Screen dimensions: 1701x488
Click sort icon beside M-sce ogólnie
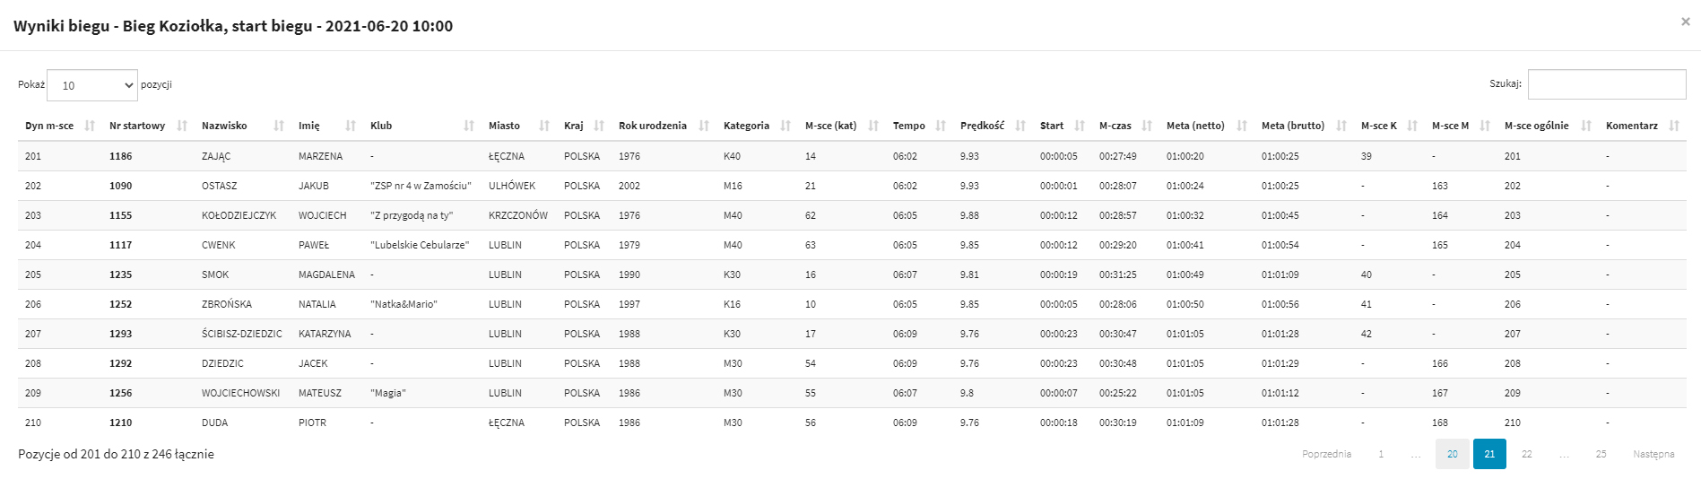tap(1586, 126)
